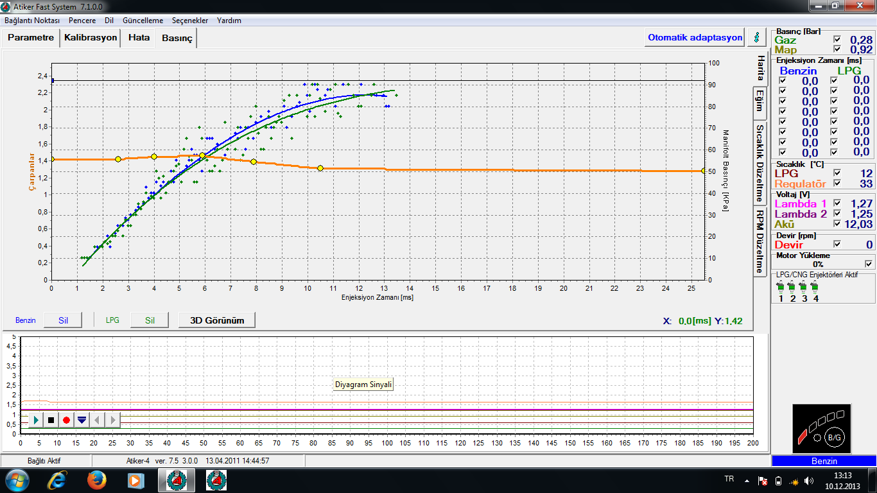
Task: Stop the diagram with the black square
Action: (51, 420)
